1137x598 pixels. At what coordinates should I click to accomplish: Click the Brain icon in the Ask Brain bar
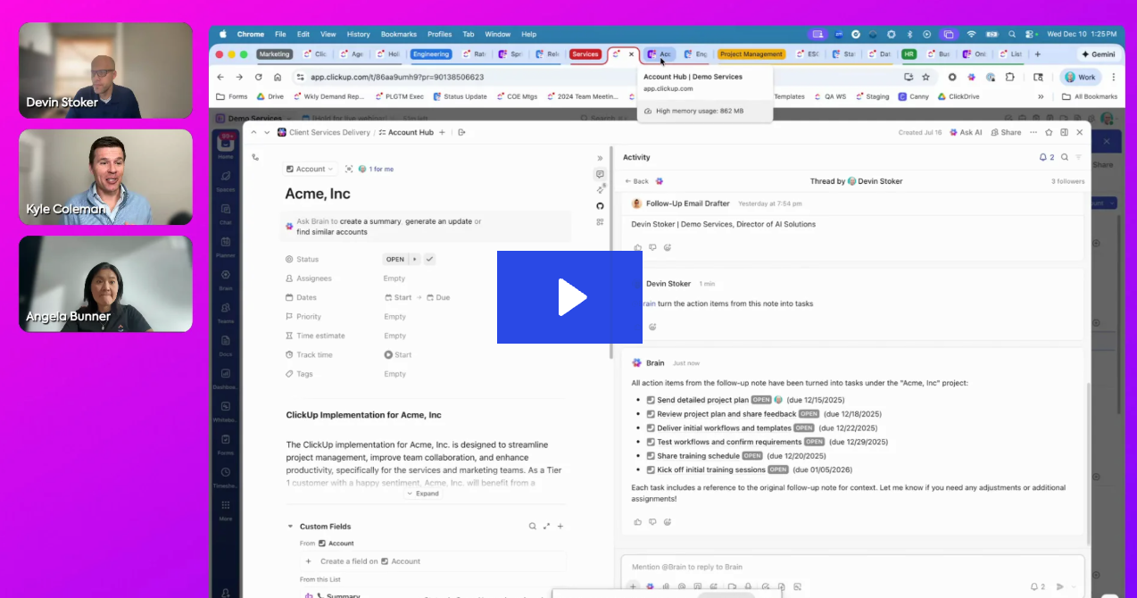289,227
